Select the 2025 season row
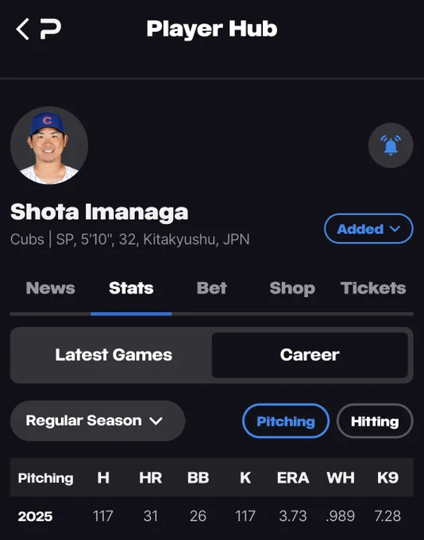This screenshot has width=424, height=540. coord(211,516)
